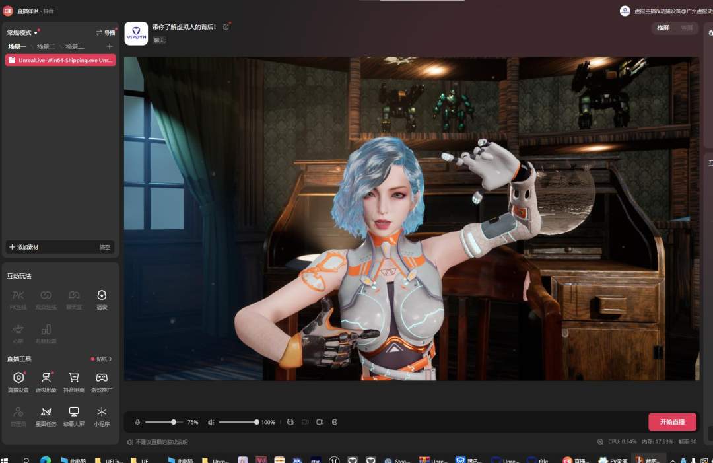Click the 内存: 17.93% memory status

click(658, 442)
